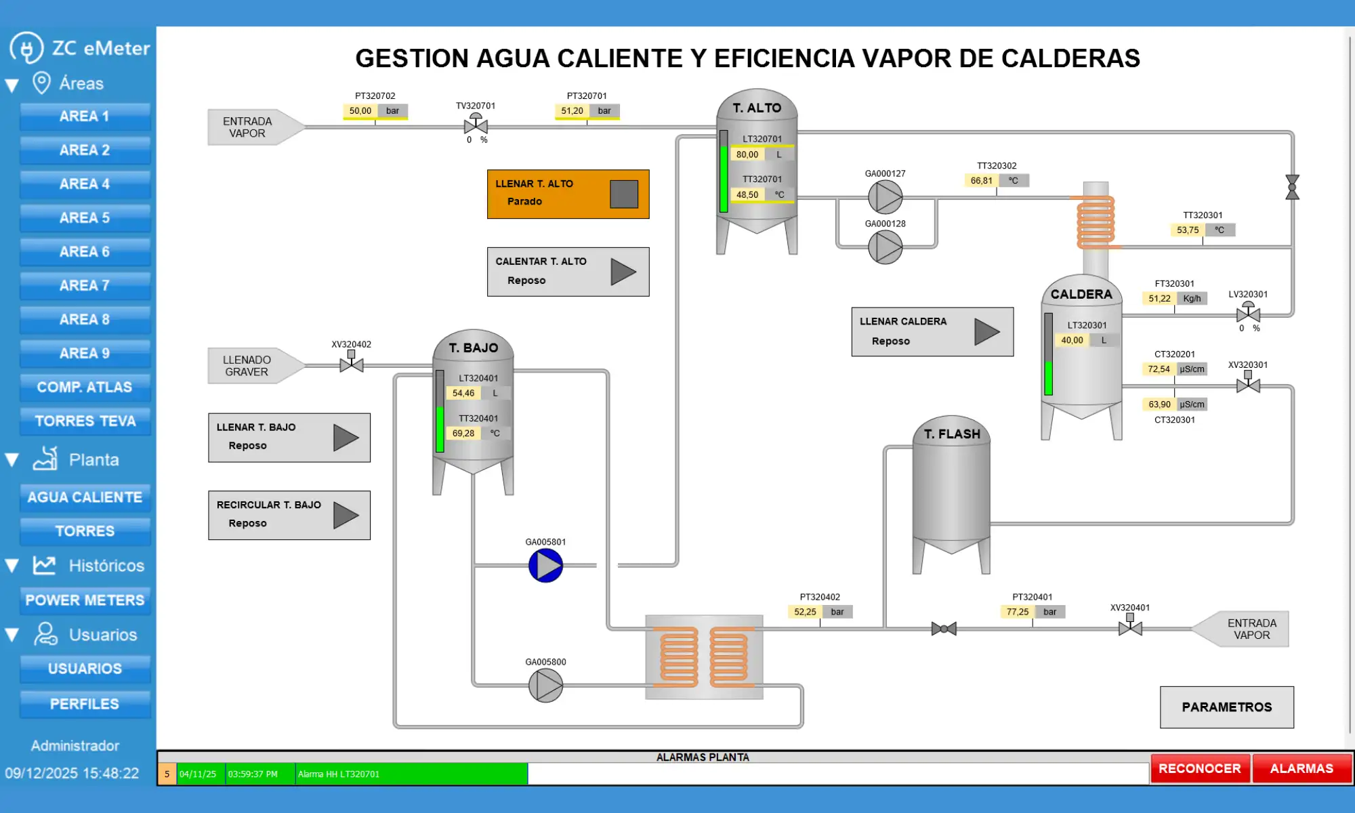This screenshot has width=1355, height=813.
Task: Click the XV320401 steam inlet valve
Action: tap(1130, 627)
